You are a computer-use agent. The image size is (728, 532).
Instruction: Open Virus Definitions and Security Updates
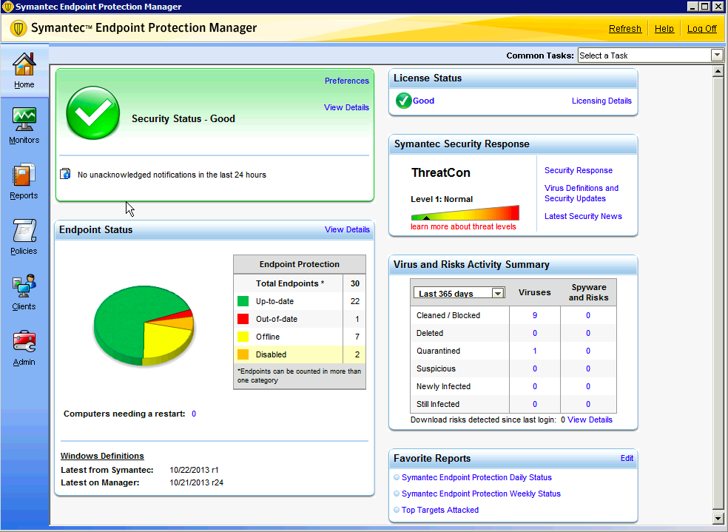point(582,193)
